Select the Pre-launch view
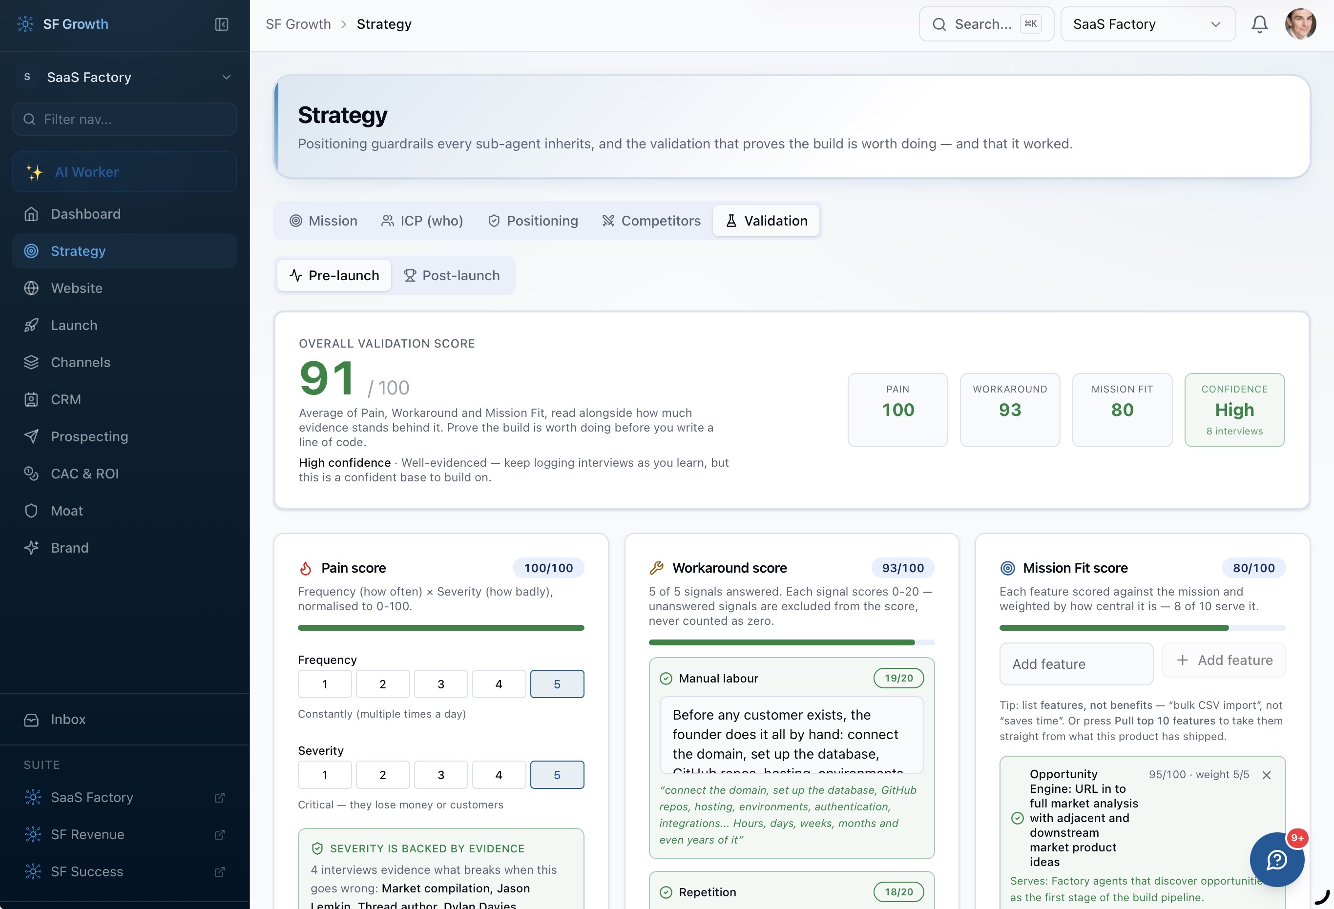Screen dimensions: 1334x909 point(334,275)
